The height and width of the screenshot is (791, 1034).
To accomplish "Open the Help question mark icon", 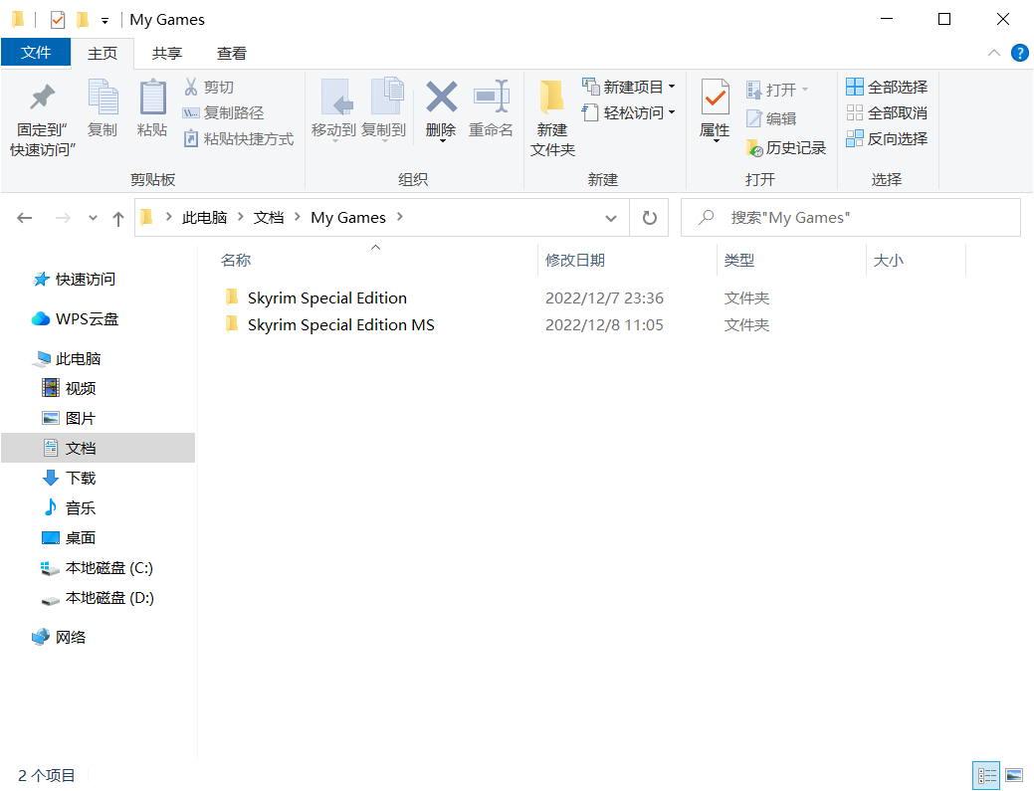I will tap(1019, 53).
